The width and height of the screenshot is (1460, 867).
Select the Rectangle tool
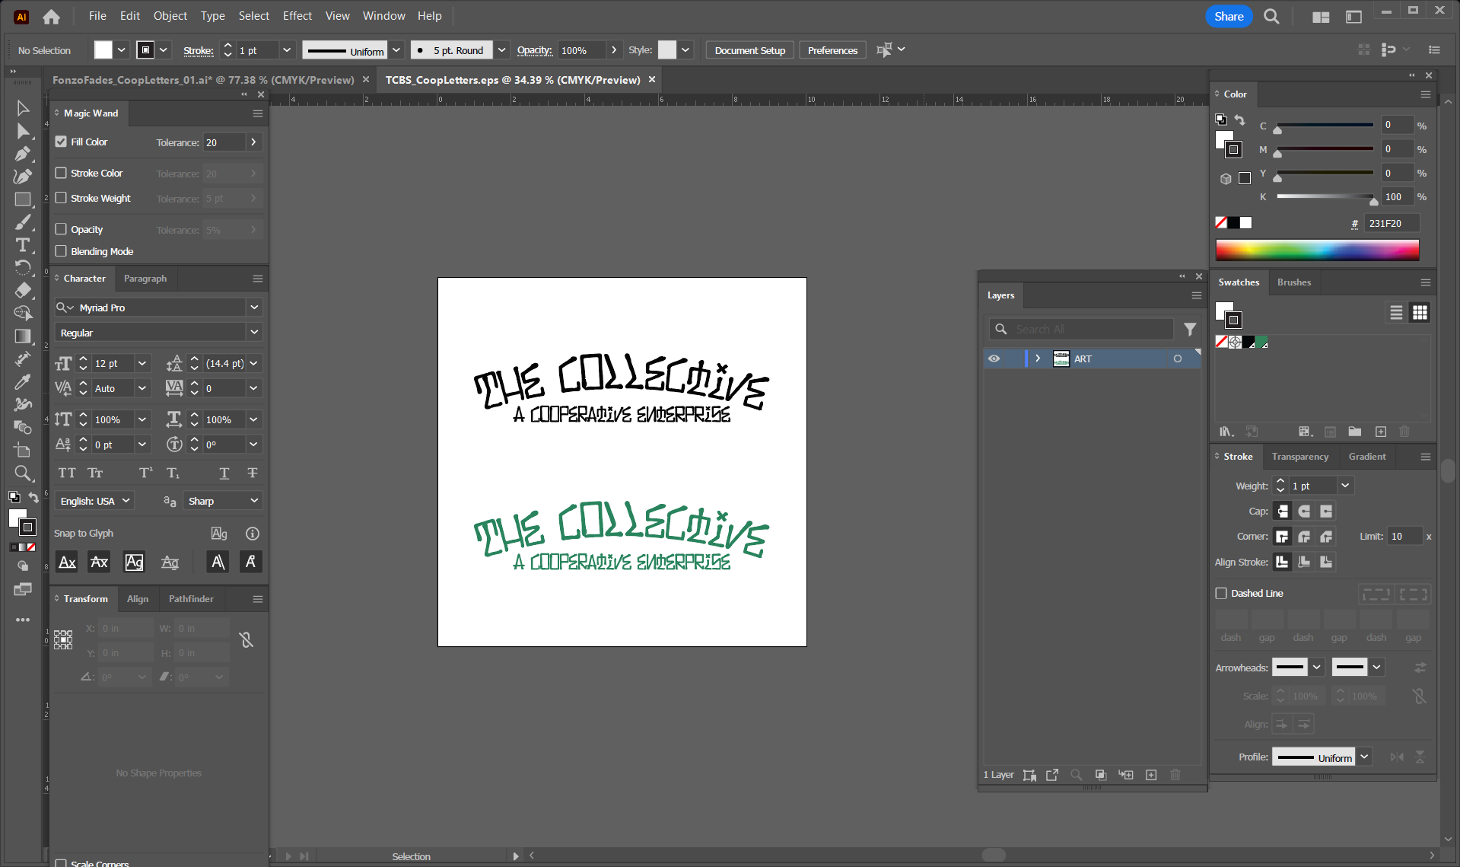(x=23, y=199)
